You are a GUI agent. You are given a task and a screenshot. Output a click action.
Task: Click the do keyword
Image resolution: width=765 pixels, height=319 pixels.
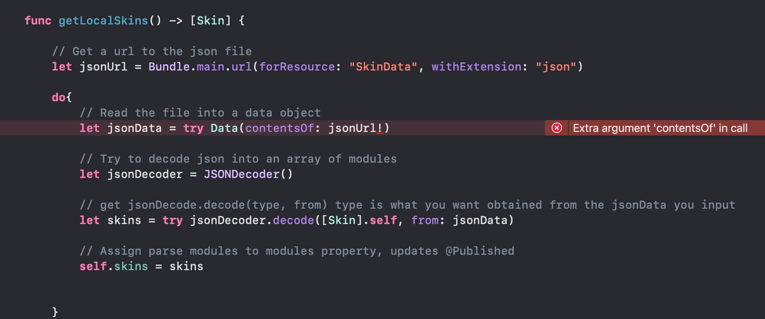point(59,97)
